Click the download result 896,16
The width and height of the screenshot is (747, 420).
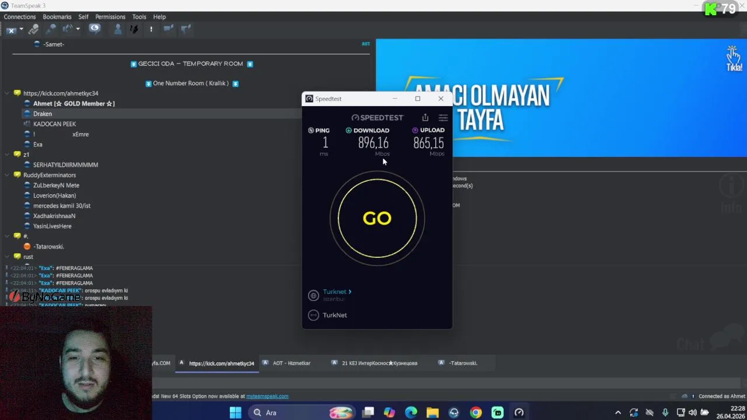tap(373, 143)
